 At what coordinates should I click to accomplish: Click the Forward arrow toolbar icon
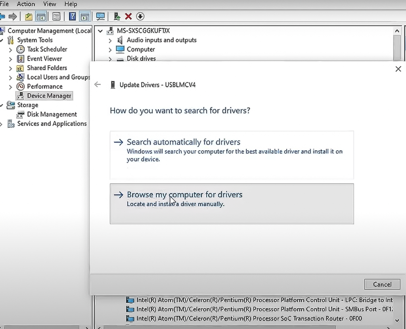(x=12, y=17)
